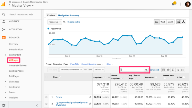Open the Sort Type Default dropdown
Image resolution: width=192 pixels, height=108 pixels.
point(99,70)
